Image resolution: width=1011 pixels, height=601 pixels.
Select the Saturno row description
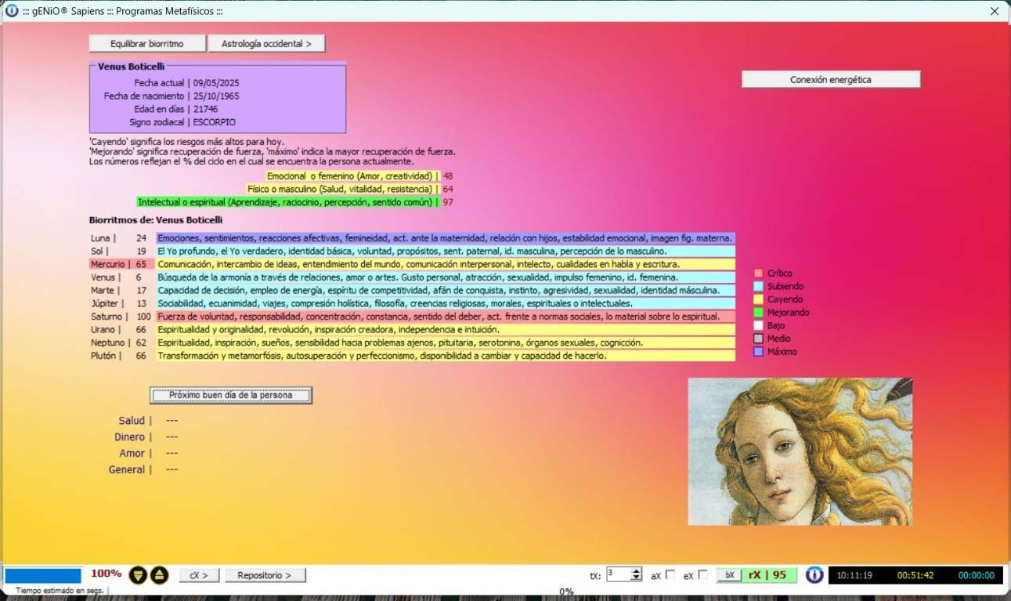coord(445,317)
